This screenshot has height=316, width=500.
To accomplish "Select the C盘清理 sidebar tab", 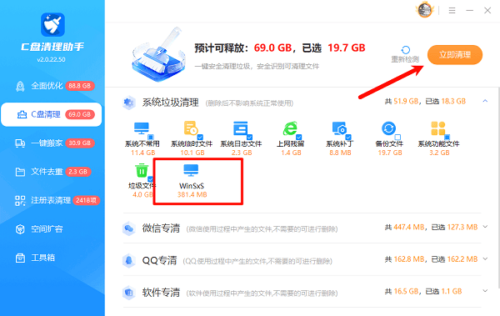I will click(x=51, y=114).
